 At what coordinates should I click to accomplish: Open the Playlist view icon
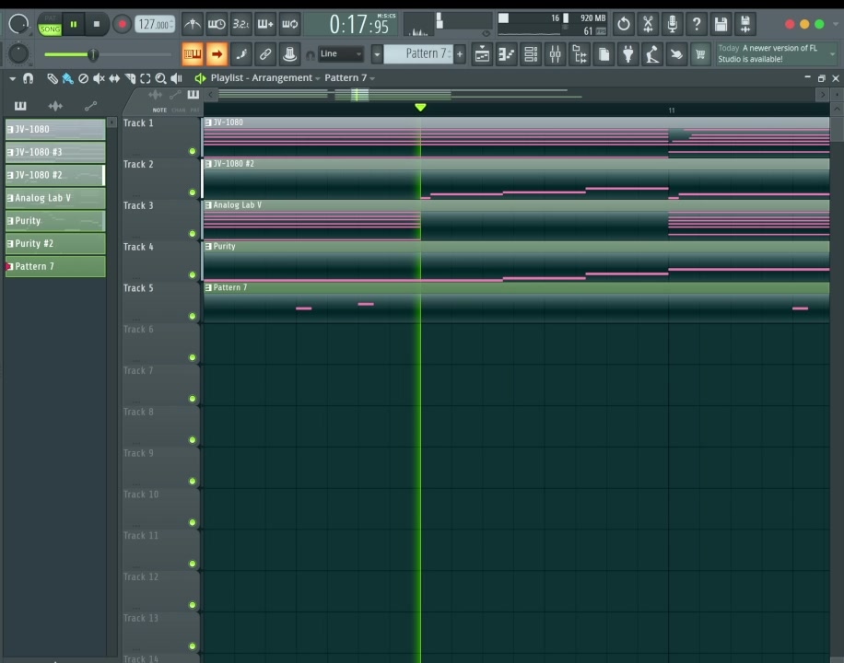482,53
